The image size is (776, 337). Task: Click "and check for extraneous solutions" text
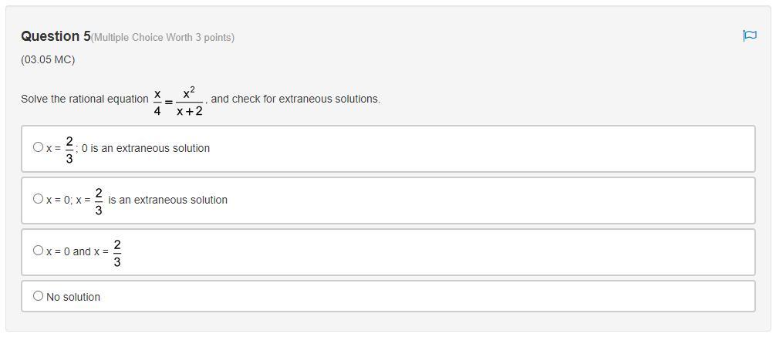[295, 99]
